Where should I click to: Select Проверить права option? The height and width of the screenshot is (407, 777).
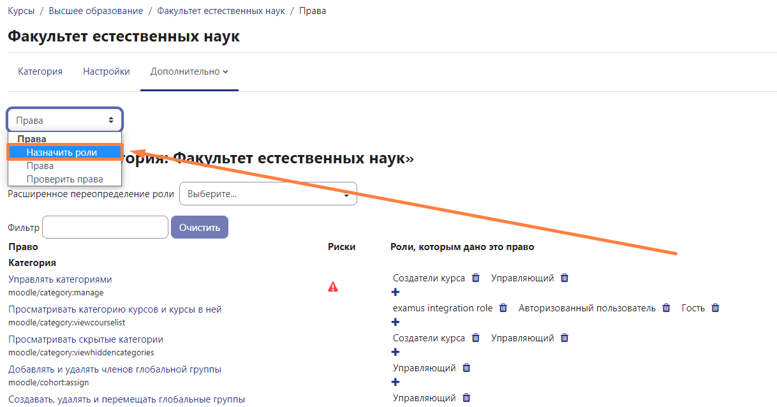(64, 179)
